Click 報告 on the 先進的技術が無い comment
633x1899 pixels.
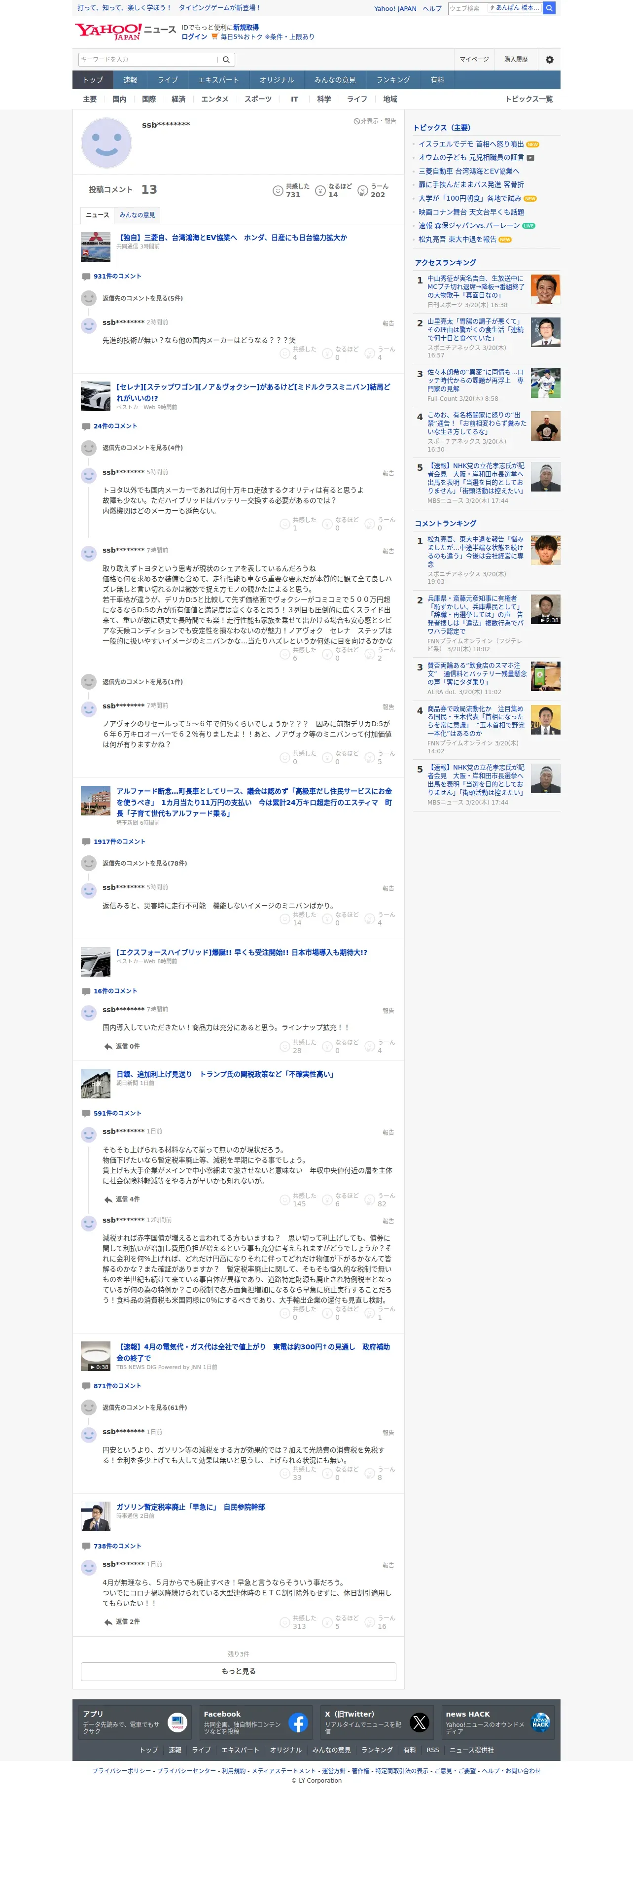[388, 323]
